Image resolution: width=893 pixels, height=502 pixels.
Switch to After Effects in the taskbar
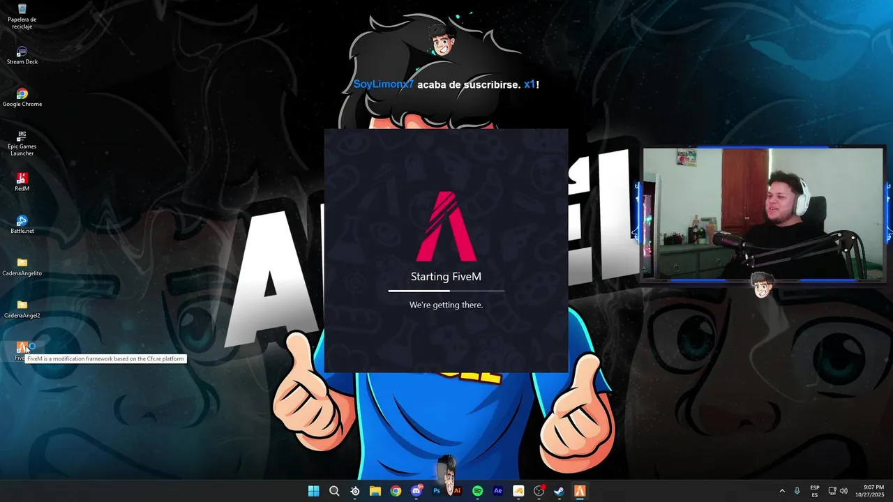(498, 491)
